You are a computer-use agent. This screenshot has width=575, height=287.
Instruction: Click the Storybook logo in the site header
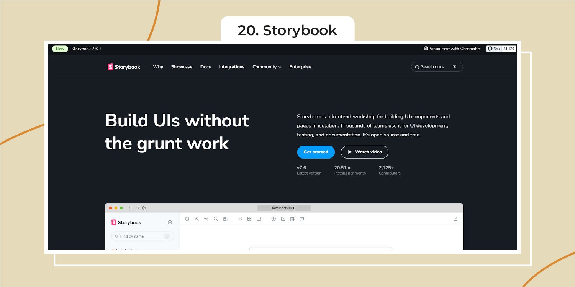point(124,67)
